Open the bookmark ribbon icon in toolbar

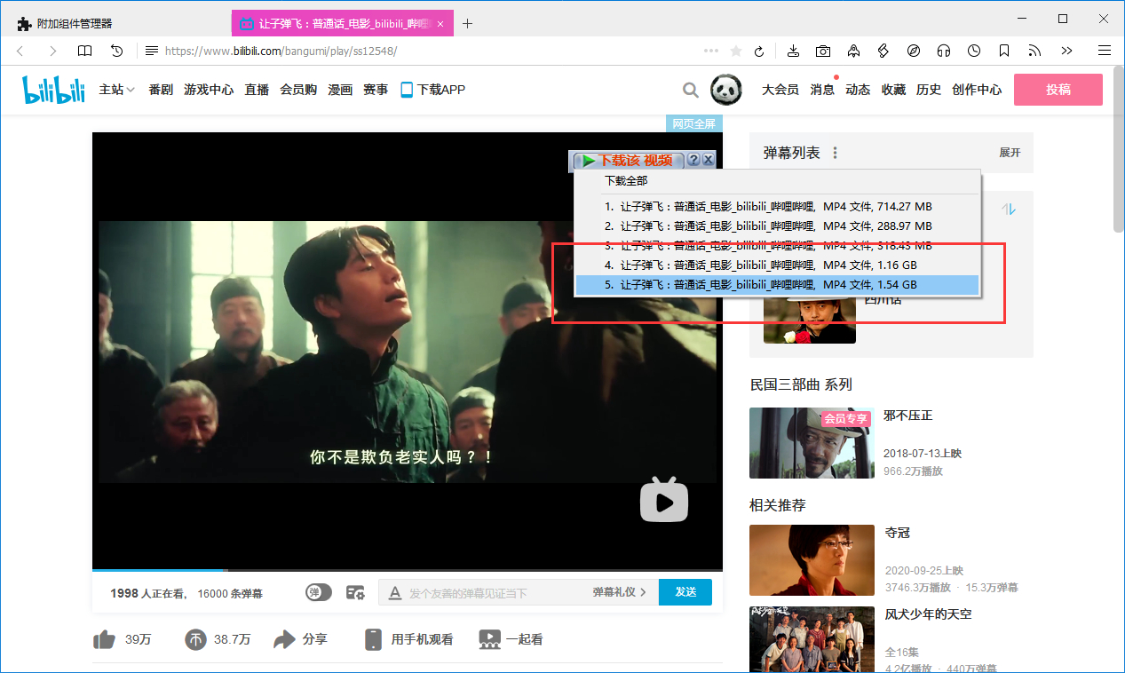point(1004,51)
